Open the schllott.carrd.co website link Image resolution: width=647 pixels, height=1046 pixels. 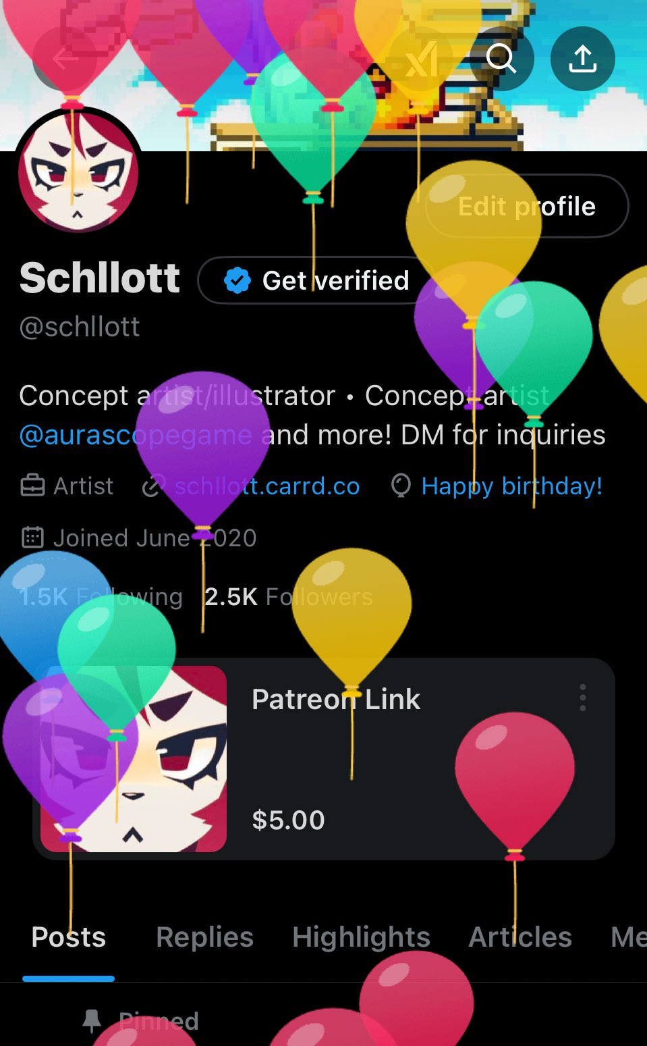coord(267,486)
